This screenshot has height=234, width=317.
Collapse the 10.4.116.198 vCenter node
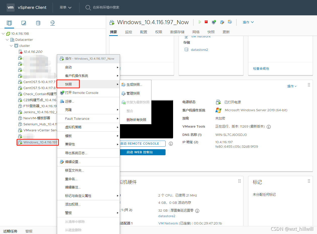click(3, 33)
